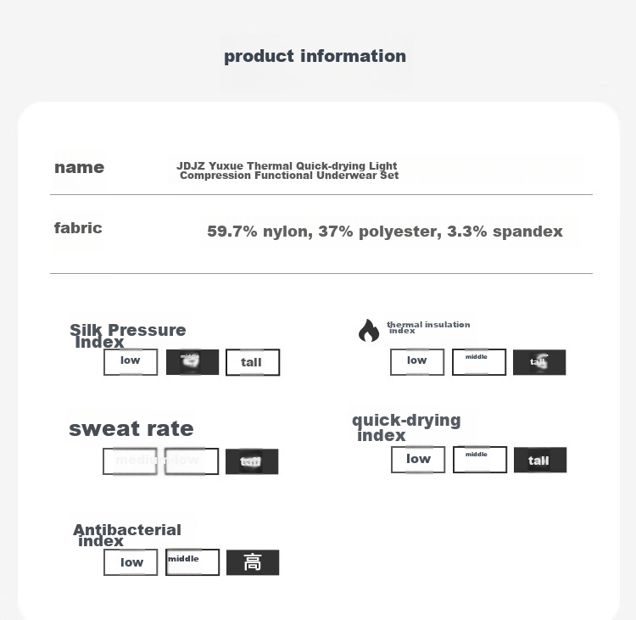Choose middle under thermal insulation index
Image resolution: width=636 pixels, height=620 pixels.
[x=479, y=362]
